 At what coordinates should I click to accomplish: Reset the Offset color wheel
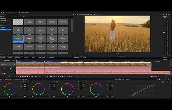112,82
